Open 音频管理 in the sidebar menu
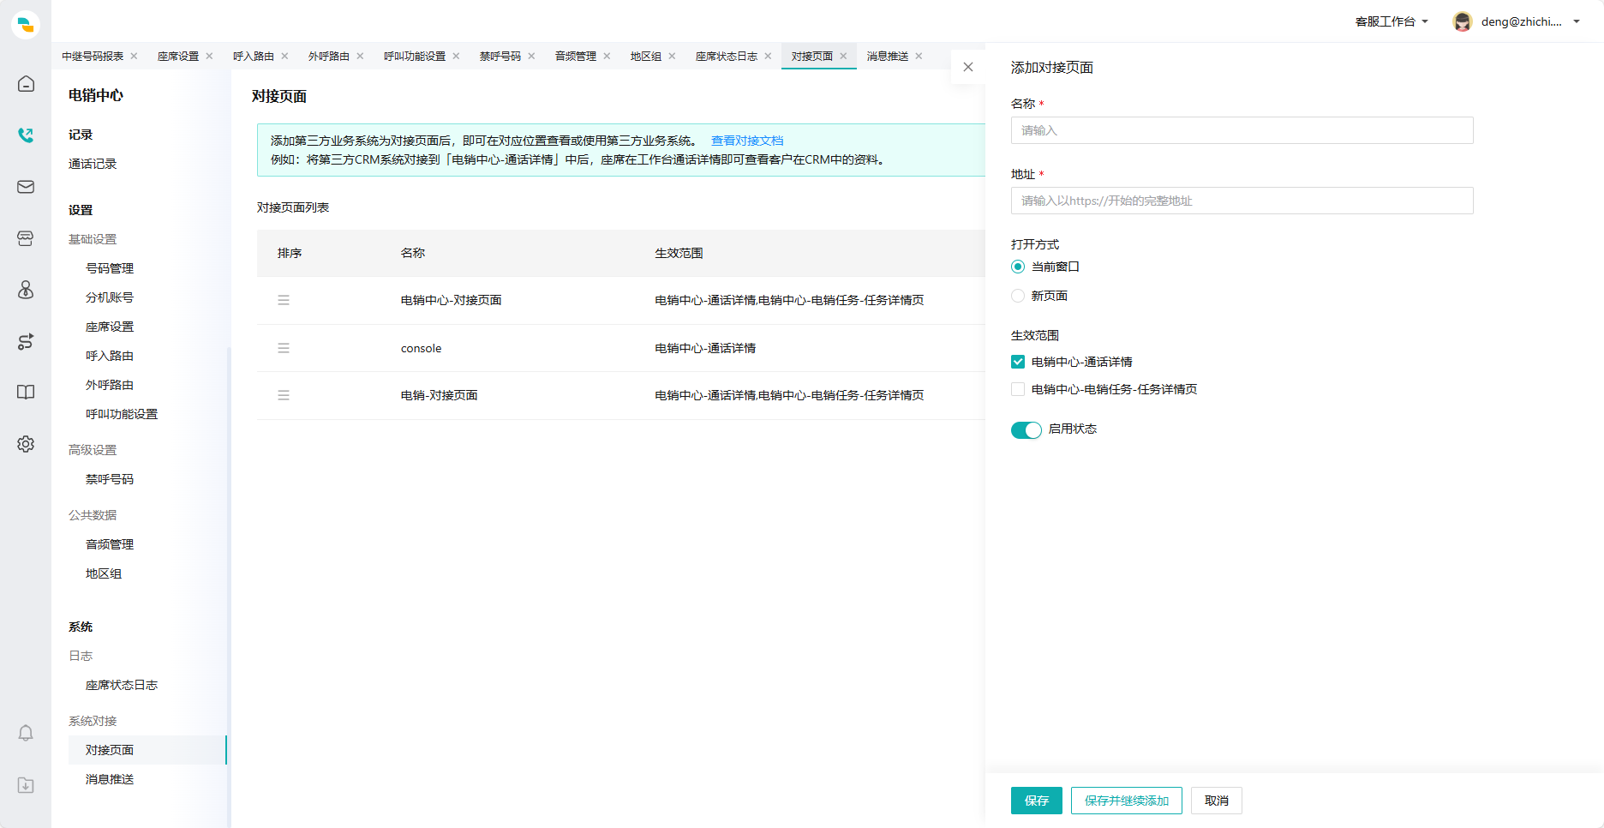The height and width of the screenshot is (828, 1604). point(110,544)
